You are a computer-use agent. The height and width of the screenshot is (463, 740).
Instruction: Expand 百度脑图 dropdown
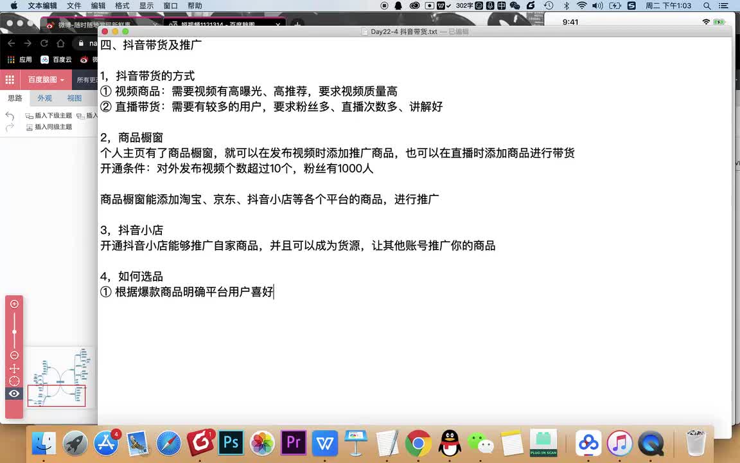[46, 79]
